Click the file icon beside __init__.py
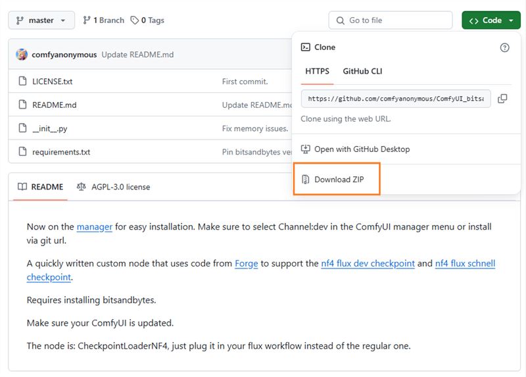This screenshot has height=377, width=526. coord(22,128)
